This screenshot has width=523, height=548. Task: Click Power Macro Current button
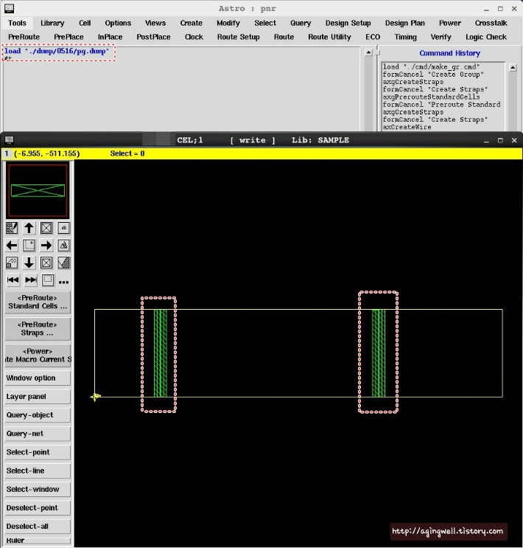[x=38, y=355]
